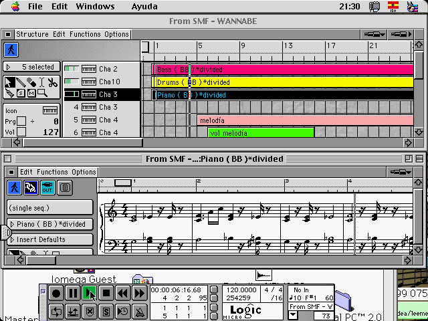
Task: Toggle the Link chain button in Score editor
Action: [x=31, y=188]
